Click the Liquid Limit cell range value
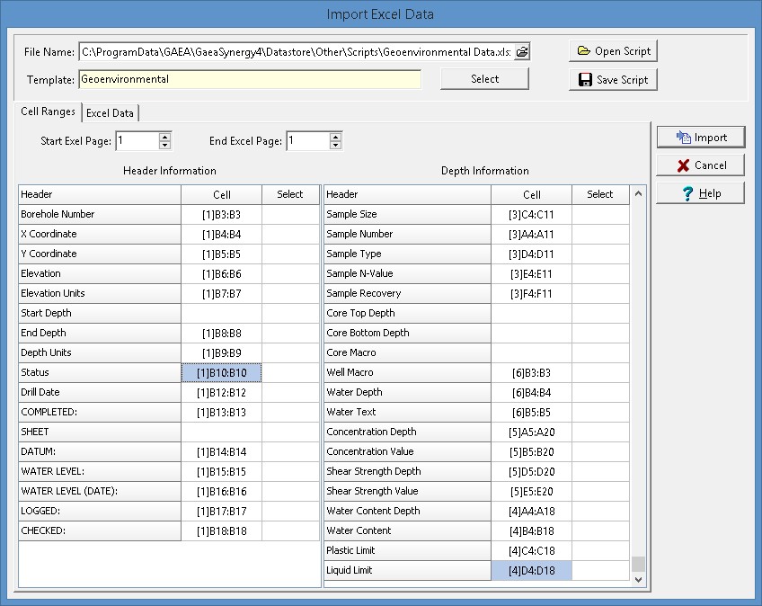 (531, 570)
